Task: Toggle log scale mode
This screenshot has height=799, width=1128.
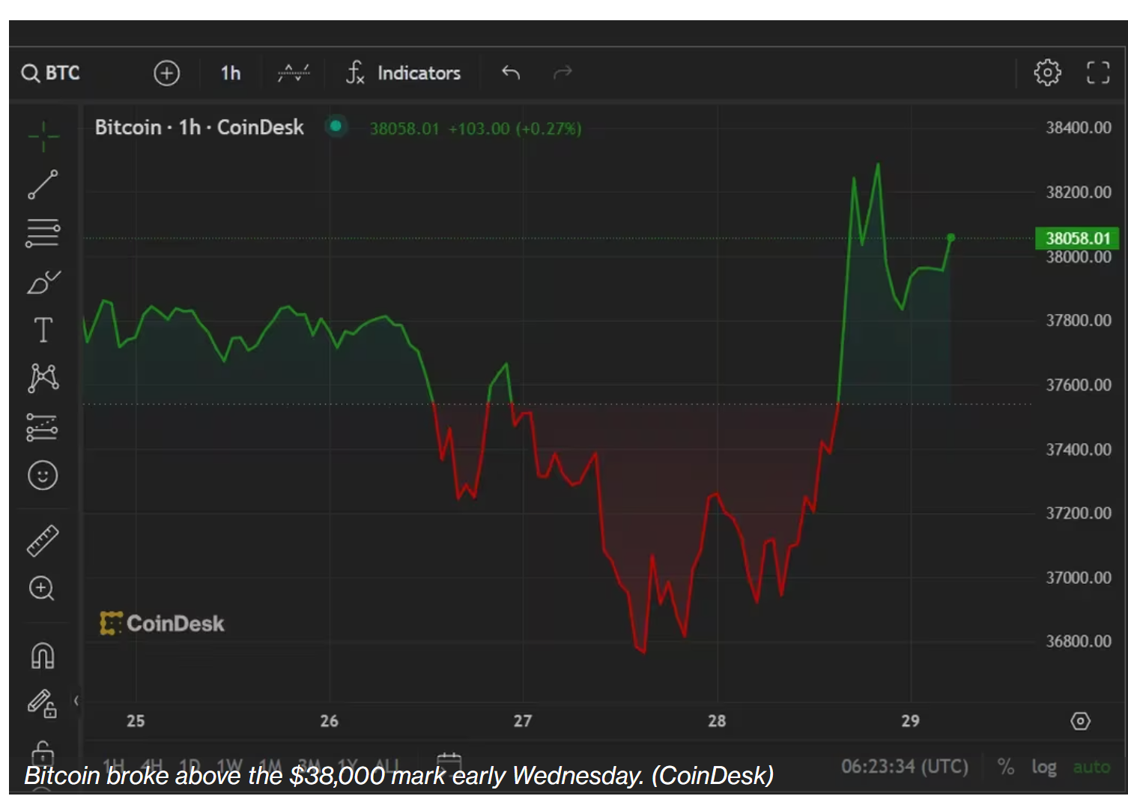Action: pyautogui.click(x=1044, y=767)
